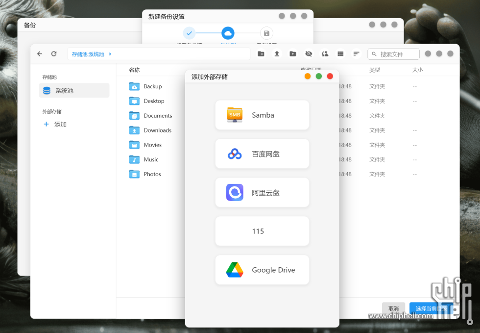Click the Google Drive triangle logo
The height and width of the screenshot is (333, 480).
point(235,270)
